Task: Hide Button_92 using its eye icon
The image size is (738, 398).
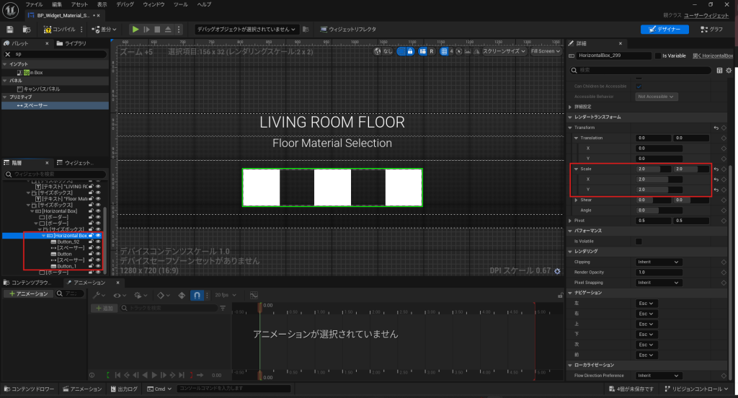Action: (98, 242)
